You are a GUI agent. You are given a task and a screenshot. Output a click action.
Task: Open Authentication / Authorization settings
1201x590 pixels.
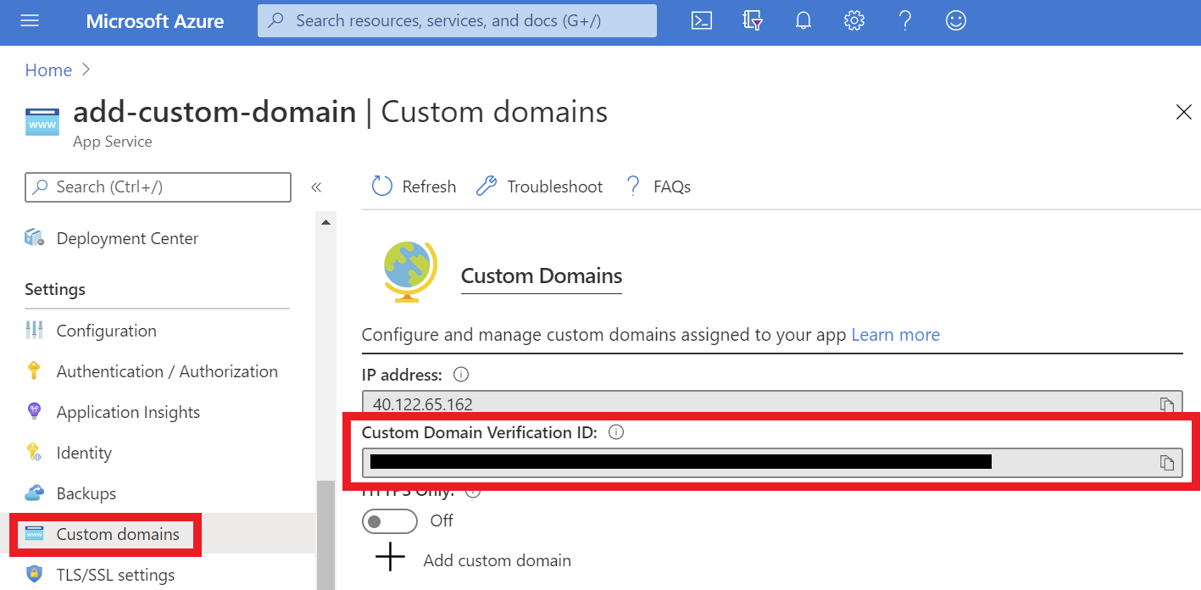pos(166,370)
